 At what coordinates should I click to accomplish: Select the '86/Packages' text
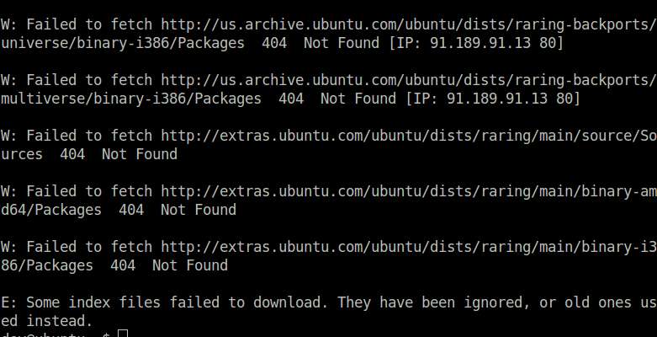47,265
